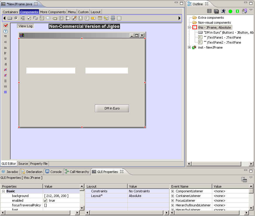This screenshot has width=255, height=216.
Task: Click the properties column toggle icon
Action: pyautogui.click(x=244, y=179)
